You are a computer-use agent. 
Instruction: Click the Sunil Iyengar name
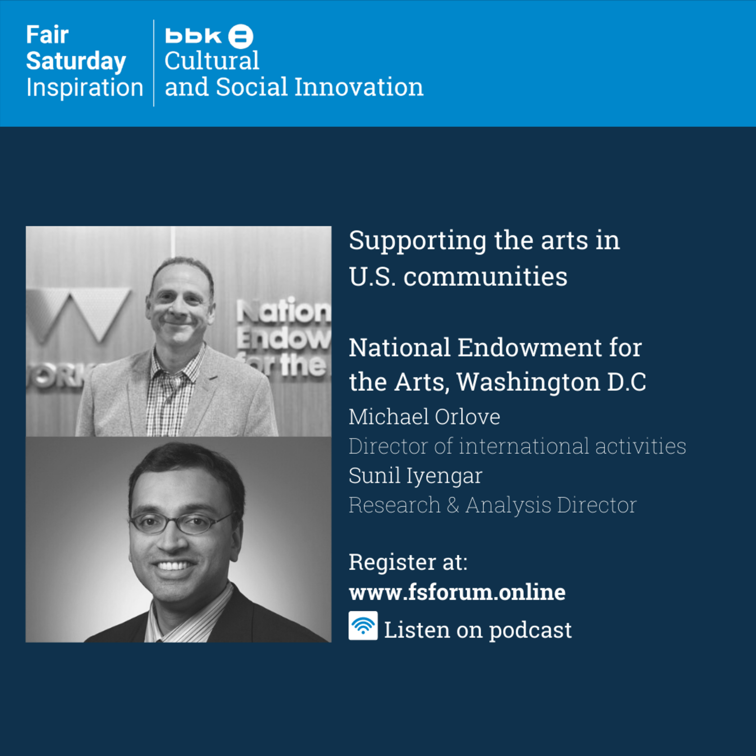415,476
